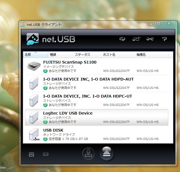Click the green status check of Logitec LDV
The width and height of the screenshot is (180, 172).
pyautogui.click(x=45, y=122)
